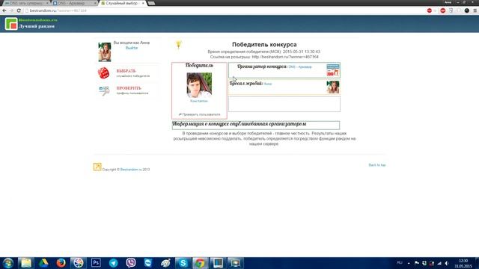Click the 'ПРОВЕРИТЬ' profile check icon
Image resolution: width=479 pixels, height=269 pixels.
(x=104, y=90)
